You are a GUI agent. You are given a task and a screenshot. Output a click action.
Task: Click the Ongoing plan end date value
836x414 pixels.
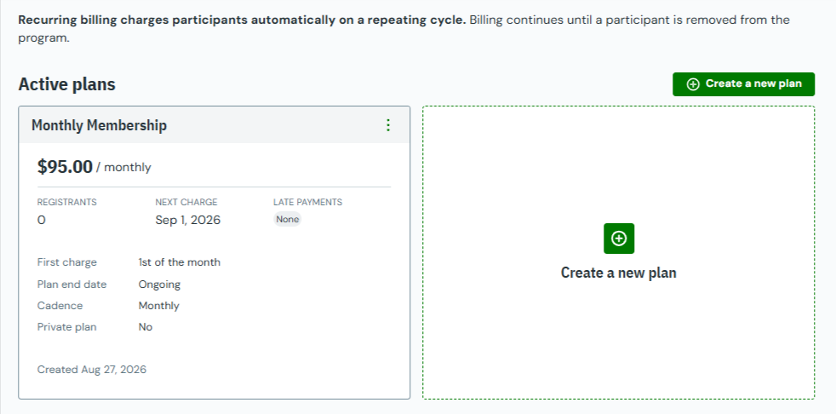pyautogui.click(x=159, y=285)
